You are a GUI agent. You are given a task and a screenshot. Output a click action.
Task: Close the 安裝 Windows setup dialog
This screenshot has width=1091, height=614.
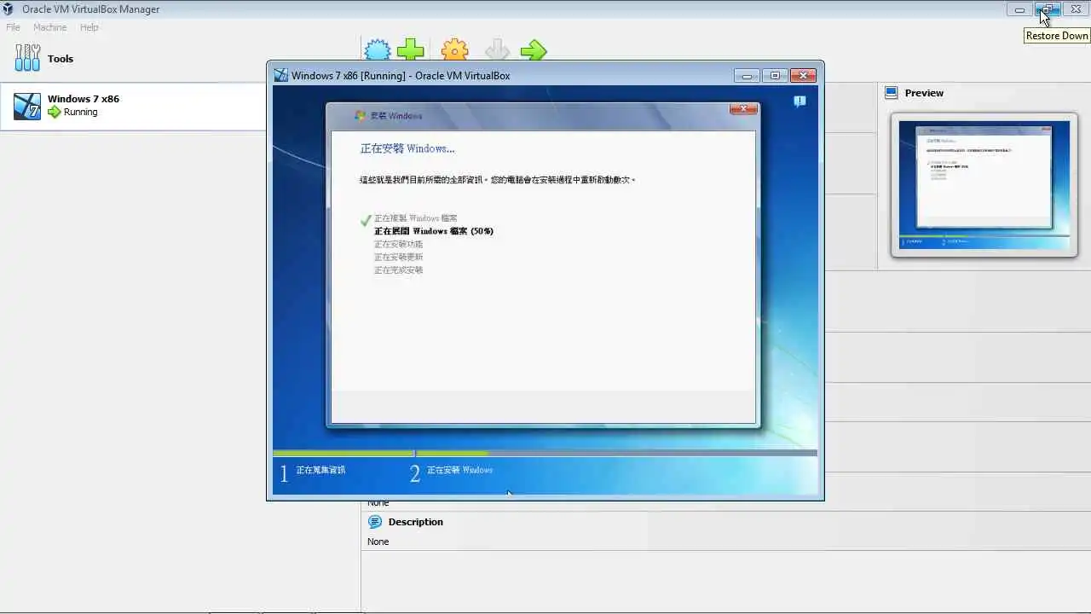[743, 109]
